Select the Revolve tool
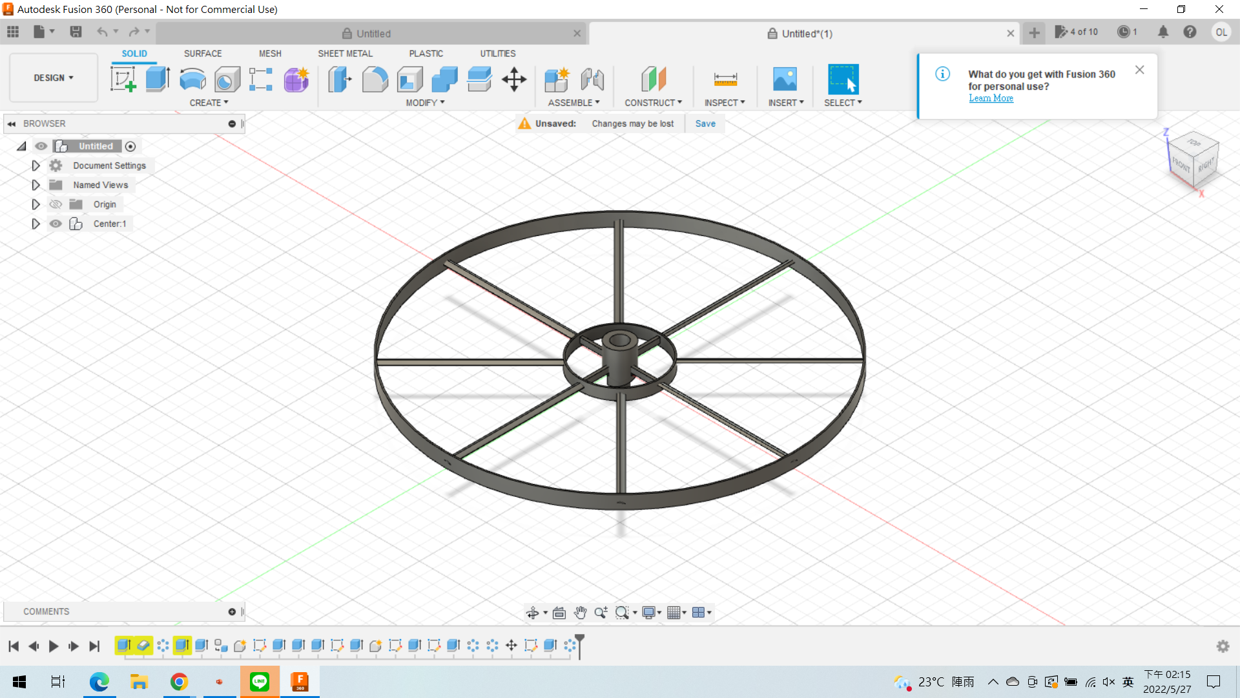 [192, 79]
